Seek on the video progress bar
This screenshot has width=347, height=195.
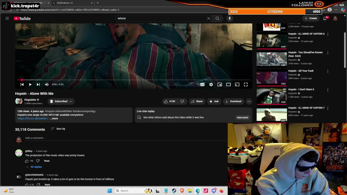pos(134,80)
